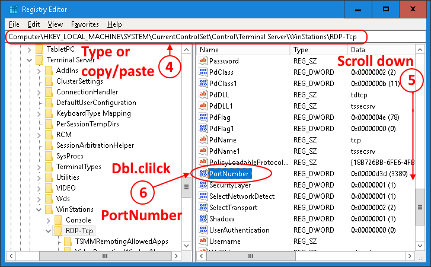Click the PdClass DWORD value icon
Image resolution: width=431 pixels, height=267 pixels.
[x=203, y=72]
